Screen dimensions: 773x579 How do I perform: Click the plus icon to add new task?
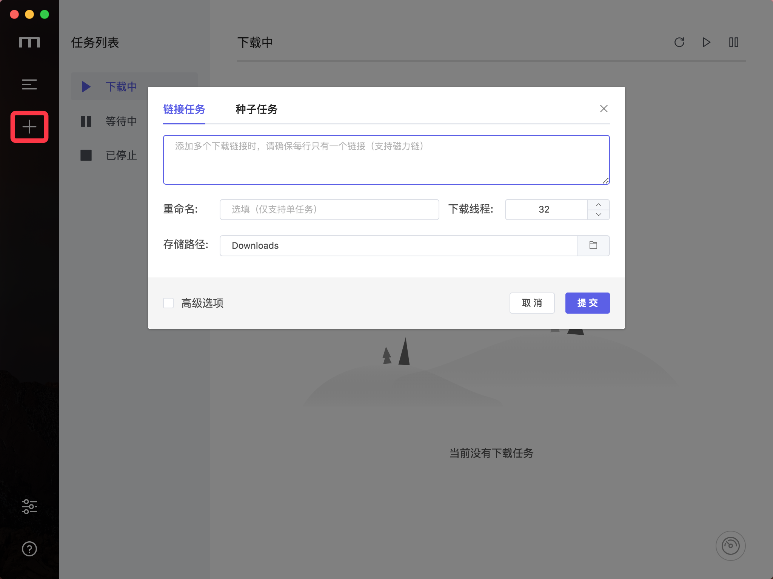click(29, 127)
